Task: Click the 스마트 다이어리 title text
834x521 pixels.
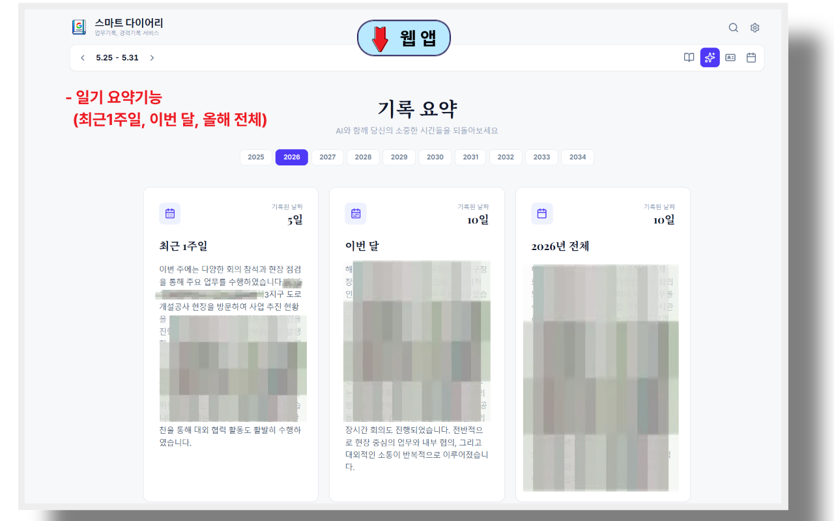Action: (x=129, y=23)
